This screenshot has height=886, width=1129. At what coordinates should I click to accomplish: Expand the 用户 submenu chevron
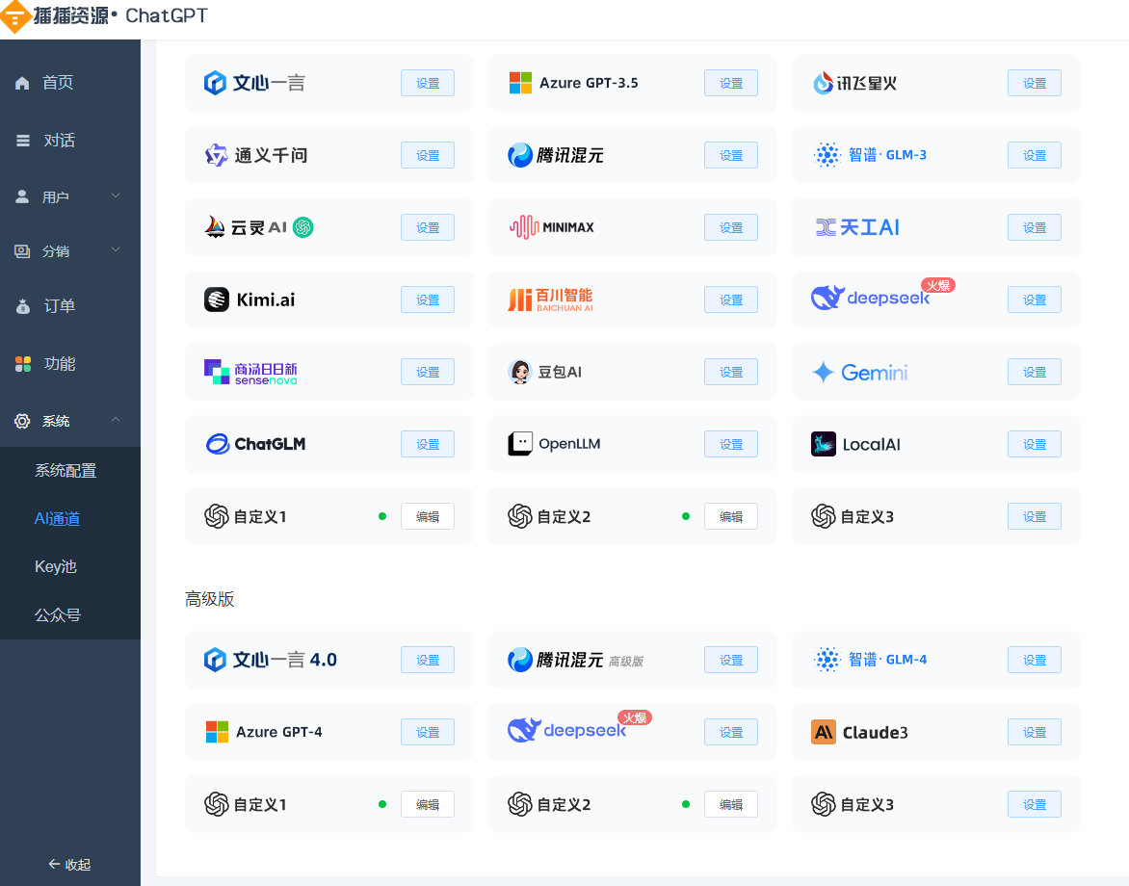[116, 195]
